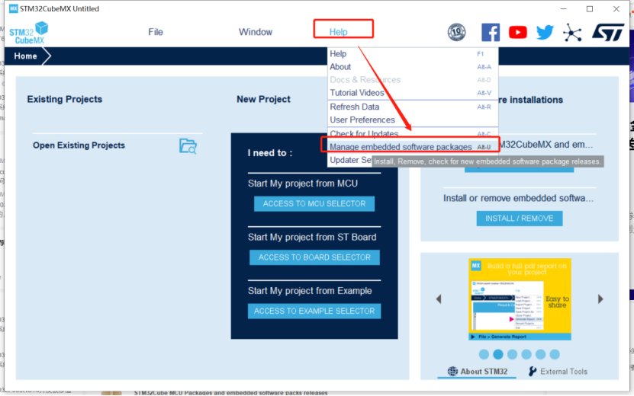Choose Updater Settings menu entry

point(350,160)
